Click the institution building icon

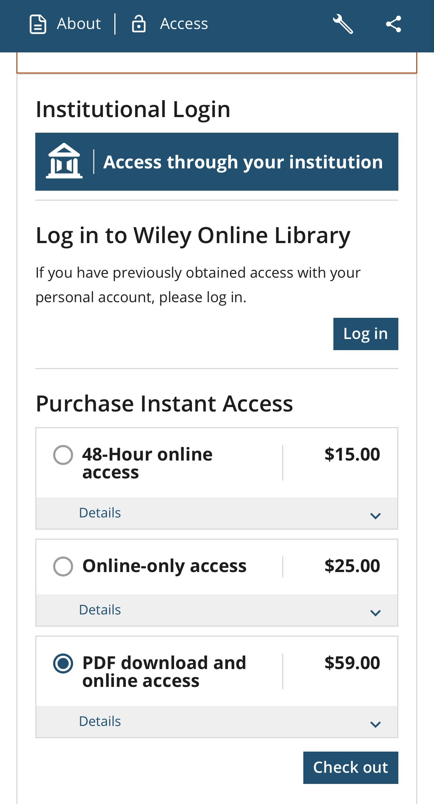coord(64,161)
